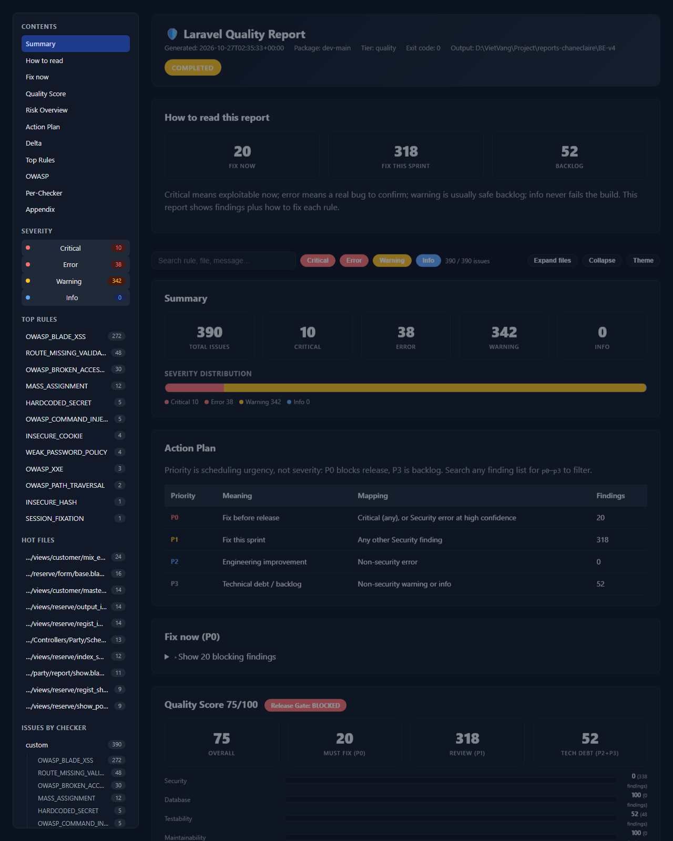Select OWASP_XXE in top rules

click(76, 469)
